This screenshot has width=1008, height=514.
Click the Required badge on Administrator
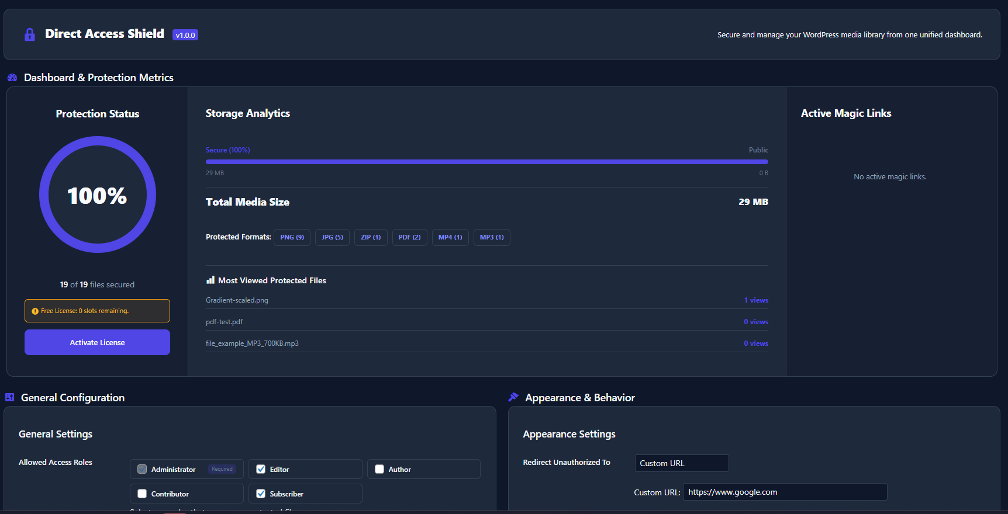[222, 469]
